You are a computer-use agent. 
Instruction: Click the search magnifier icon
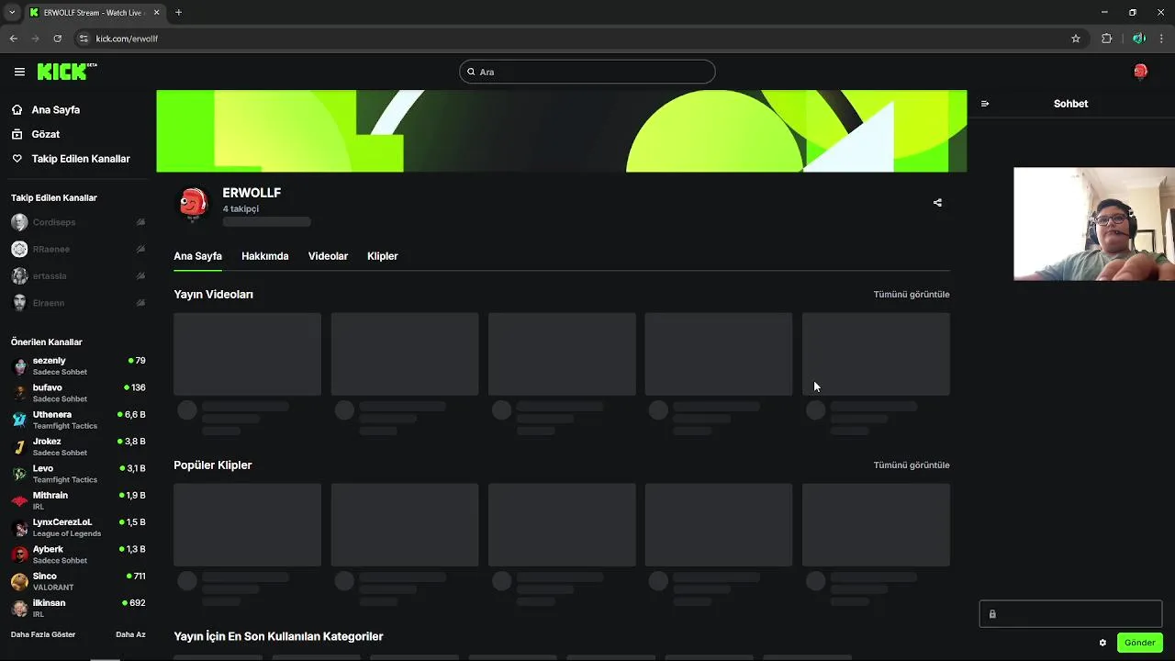click(471, 72)
